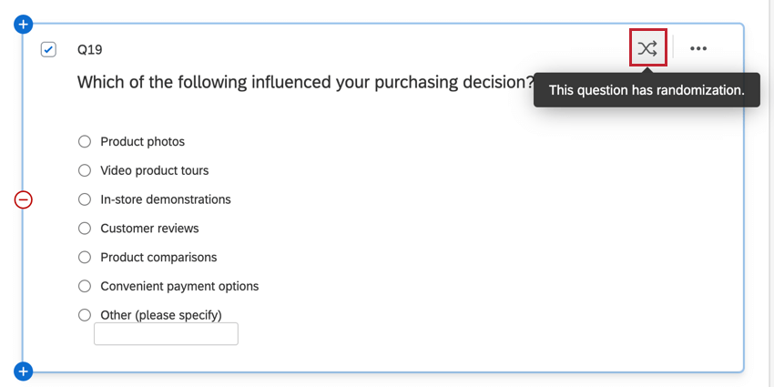The width and height of the screenshot is (774, 387).
Task: Click the Other specify text entry box
Action: click(x=166, y=334)
